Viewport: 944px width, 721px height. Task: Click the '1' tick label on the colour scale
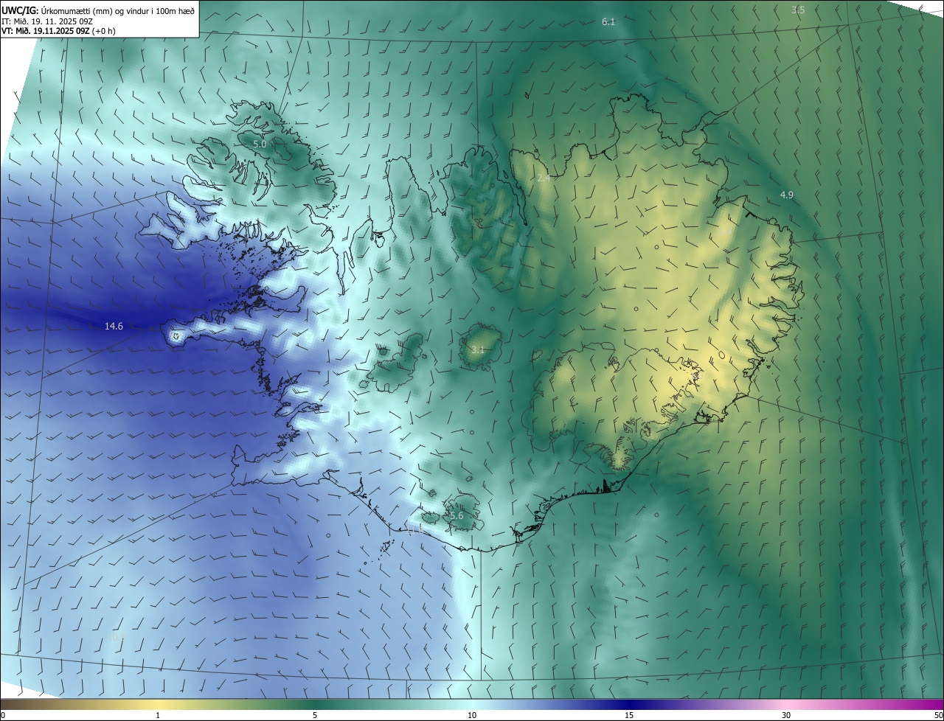(x=158, y=716)
